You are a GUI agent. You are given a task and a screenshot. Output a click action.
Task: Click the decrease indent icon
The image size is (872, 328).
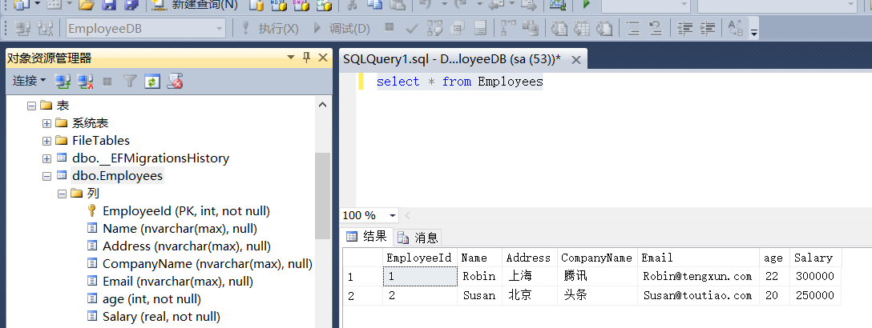click(685, 28)
